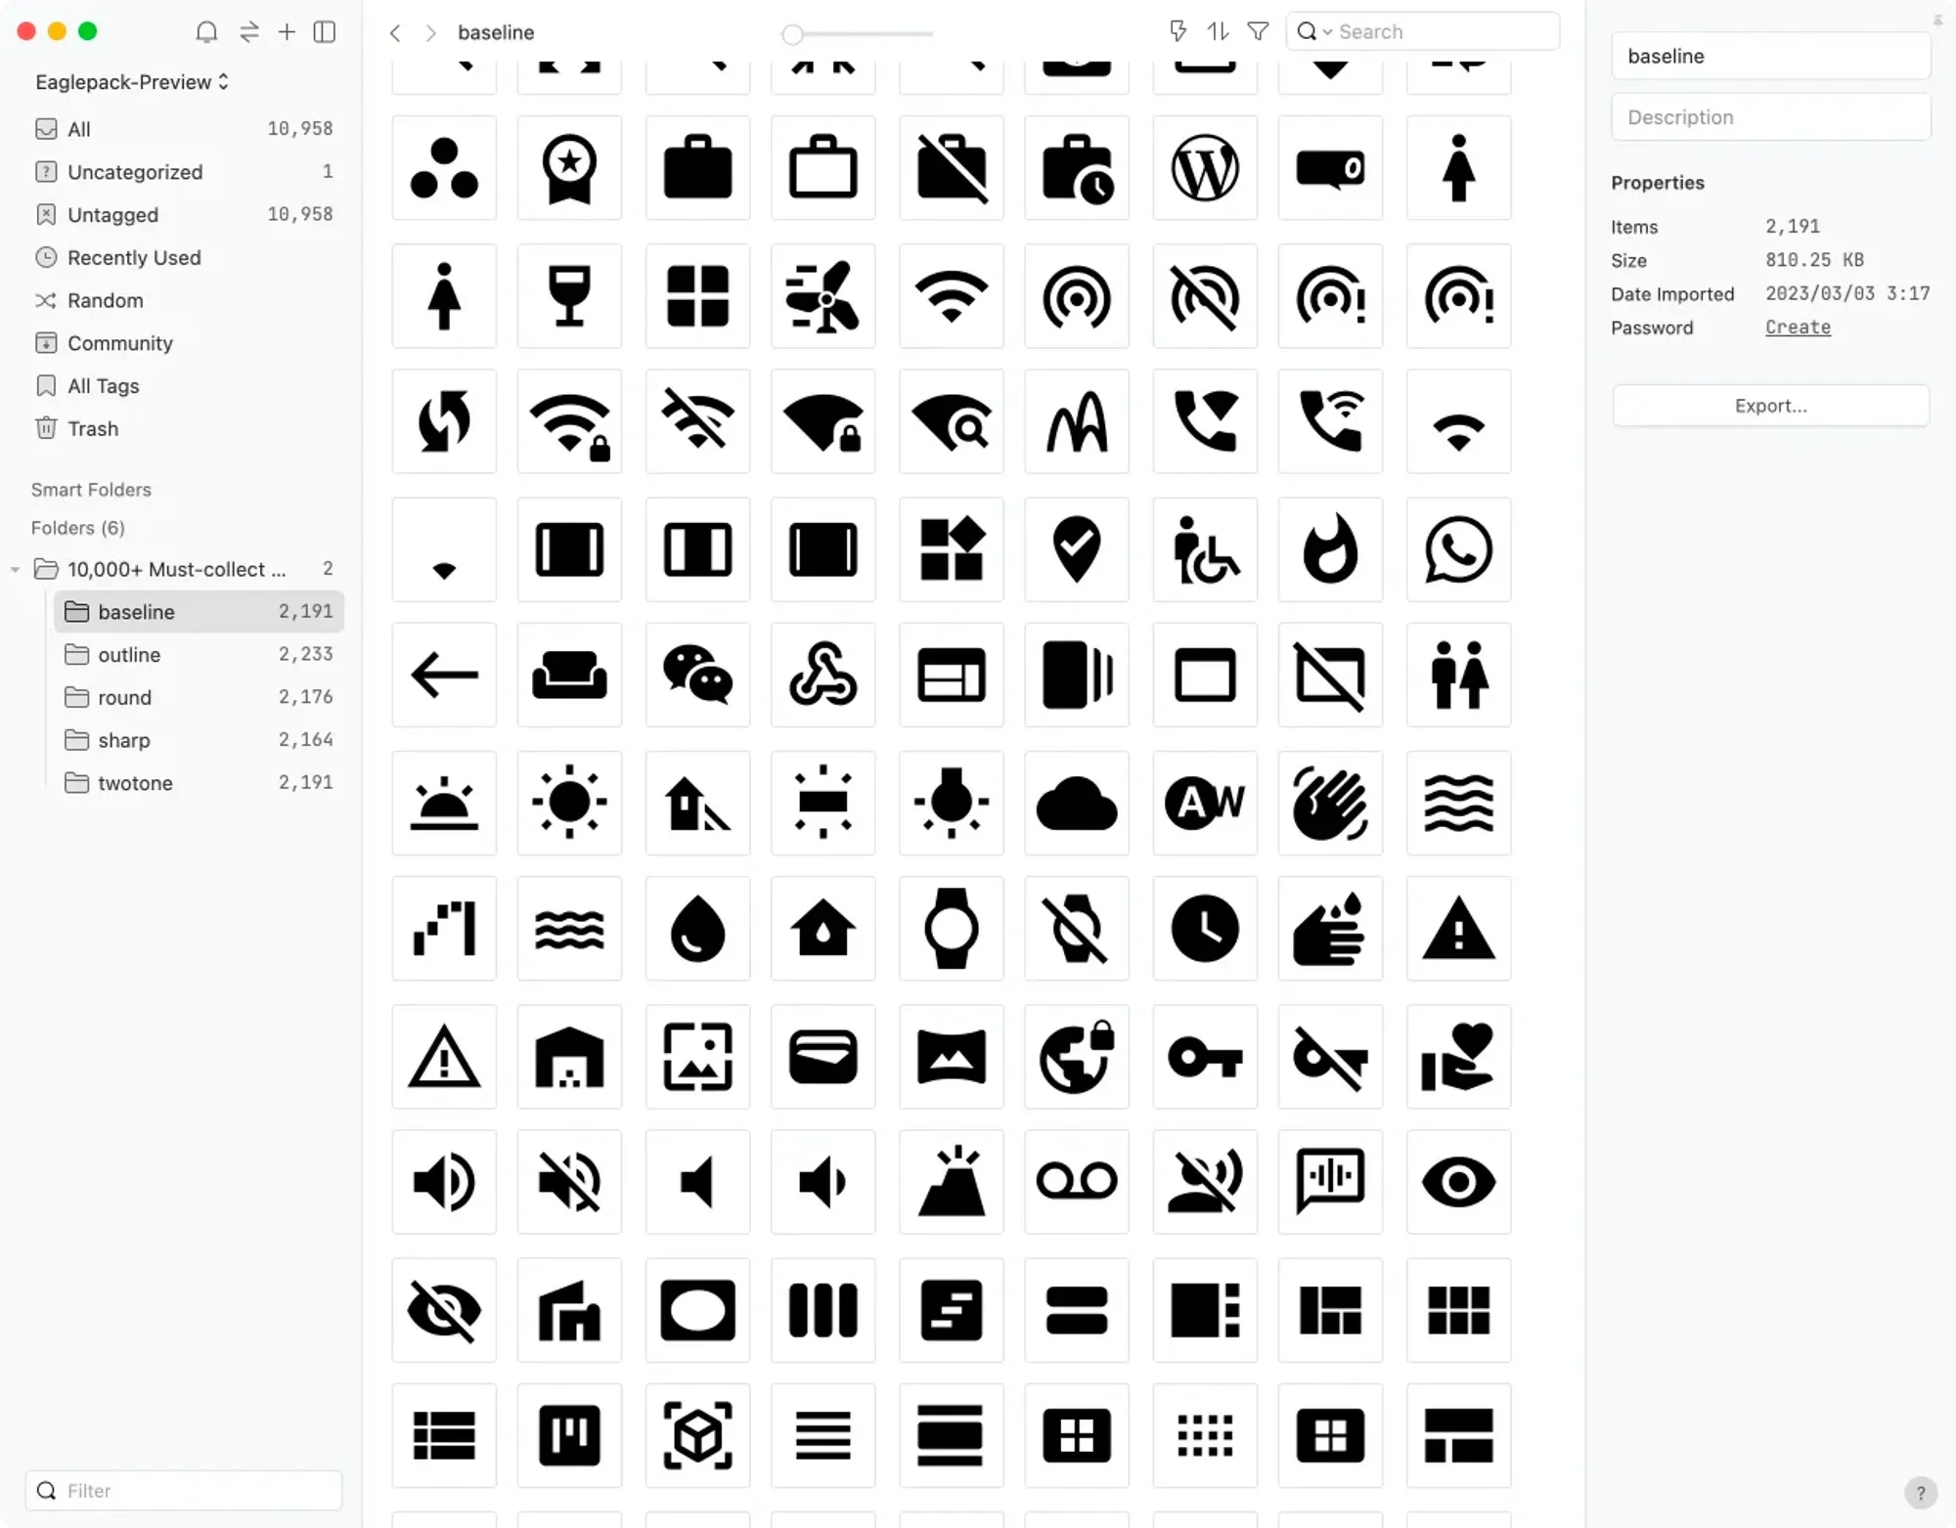Viewport: 1956px width, 1528px height.
Task: Open the help question mark button
Action: coord(1921,1493)
